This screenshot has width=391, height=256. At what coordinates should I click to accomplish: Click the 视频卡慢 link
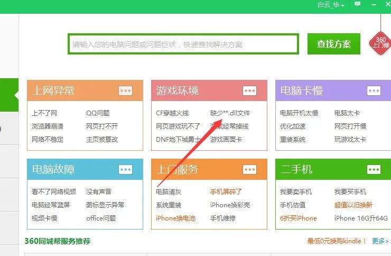point(44,218)
